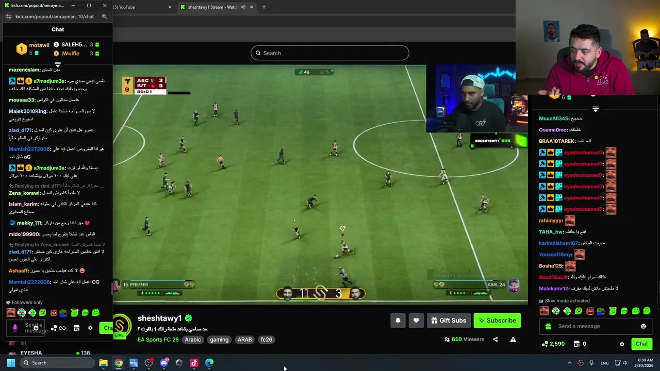
Task: Launch TikTok from the taskbar
Action: pos(194,363)
